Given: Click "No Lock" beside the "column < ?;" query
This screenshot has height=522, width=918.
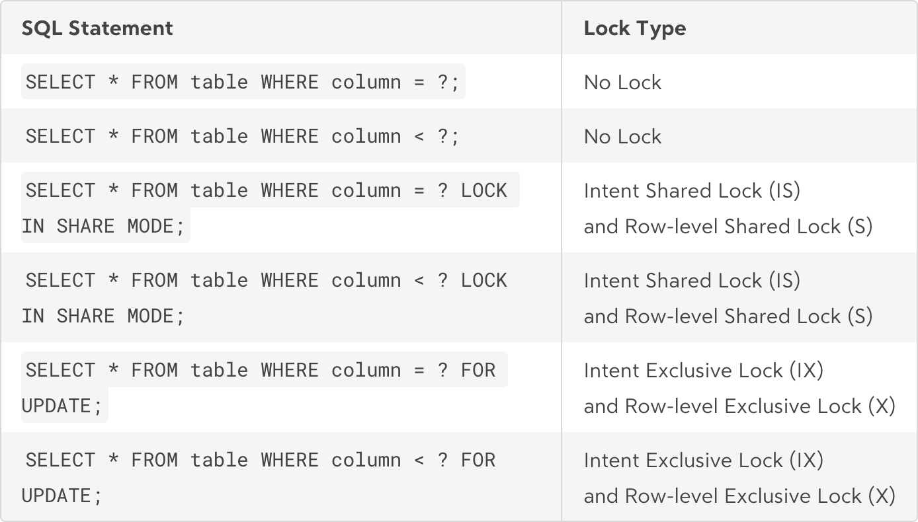Looking at the screenshot, I should pos(622,136).
